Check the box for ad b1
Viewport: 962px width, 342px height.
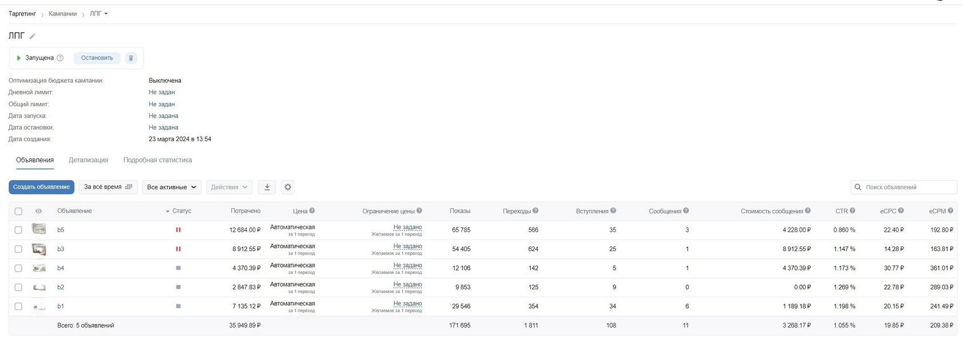tap(18, 307)
